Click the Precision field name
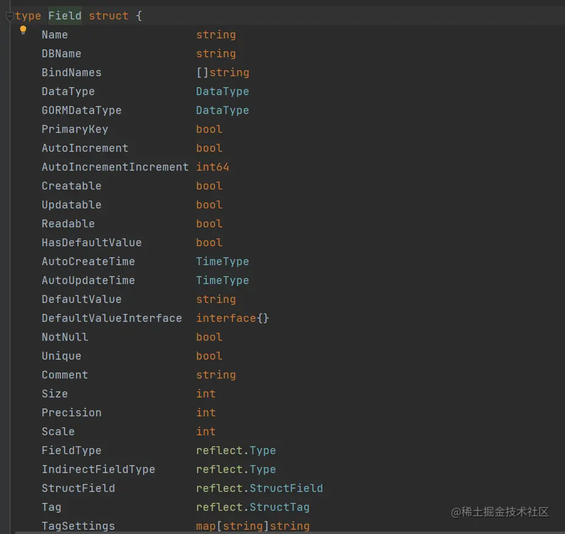 (x=72, y=413)
